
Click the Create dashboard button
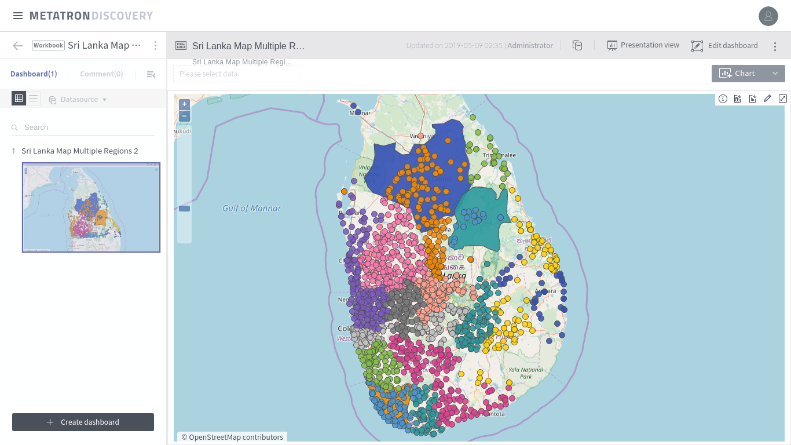[x=82, y=422]
